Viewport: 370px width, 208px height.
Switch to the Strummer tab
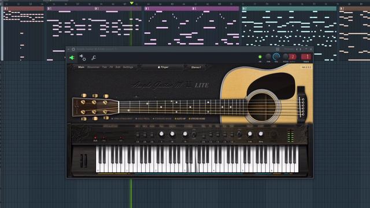click(x=94, y=67)
